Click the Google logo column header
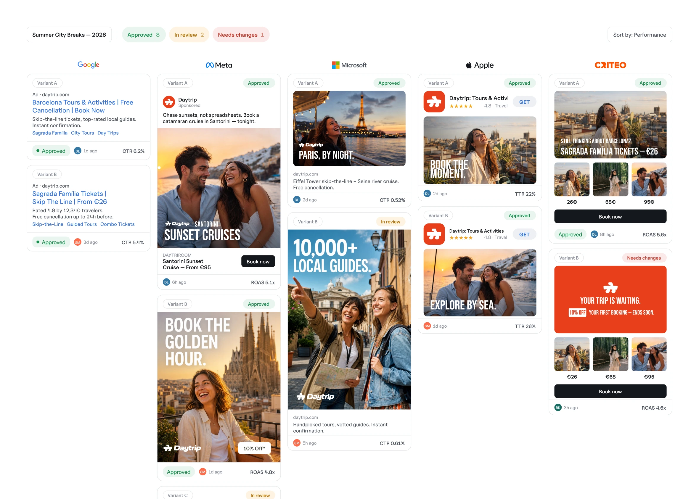The width and height of the screenshot is (699, 499). (88, 65)
